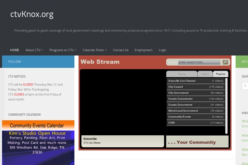This screenshot has height=165, width=248.
Task: Click the playlist panel vertical scrollbar
Action: click(x=227, y=106)
